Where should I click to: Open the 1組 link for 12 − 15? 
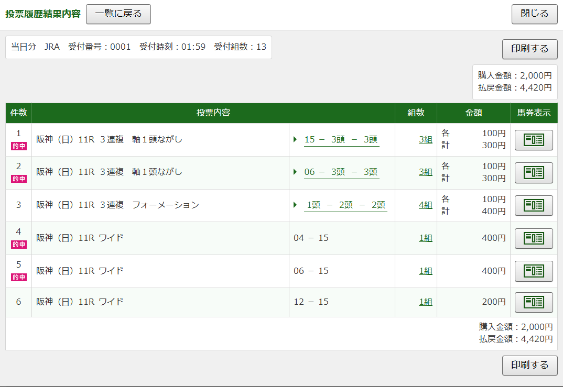pos(426,302)
